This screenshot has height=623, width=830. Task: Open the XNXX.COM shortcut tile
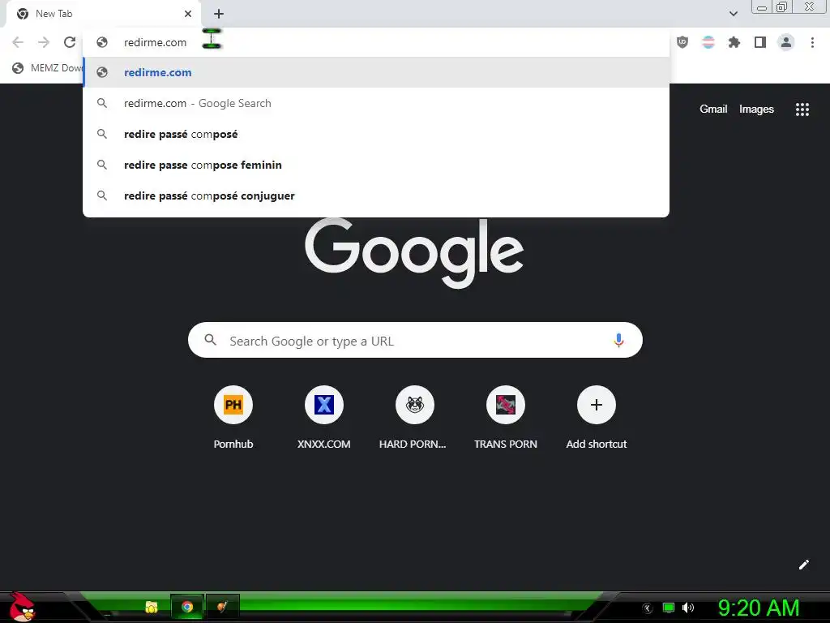coord(324,418)
